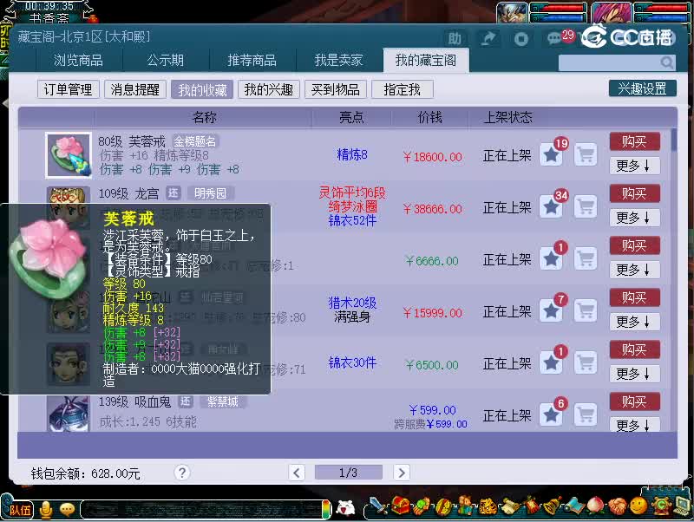Open the orange chat bubble icon
This screenshot has height=522, width=694.
pyautogui.click(x=67, y=510)
